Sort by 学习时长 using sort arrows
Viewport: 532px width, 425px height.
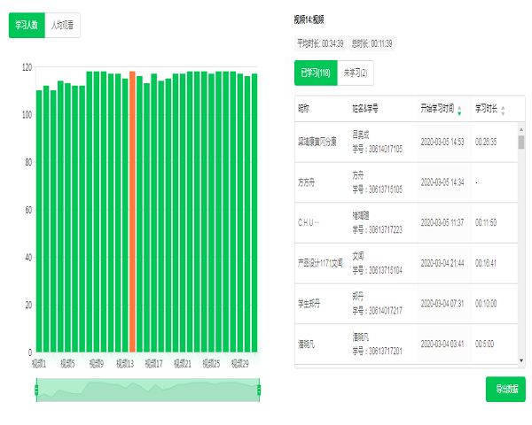503,111
